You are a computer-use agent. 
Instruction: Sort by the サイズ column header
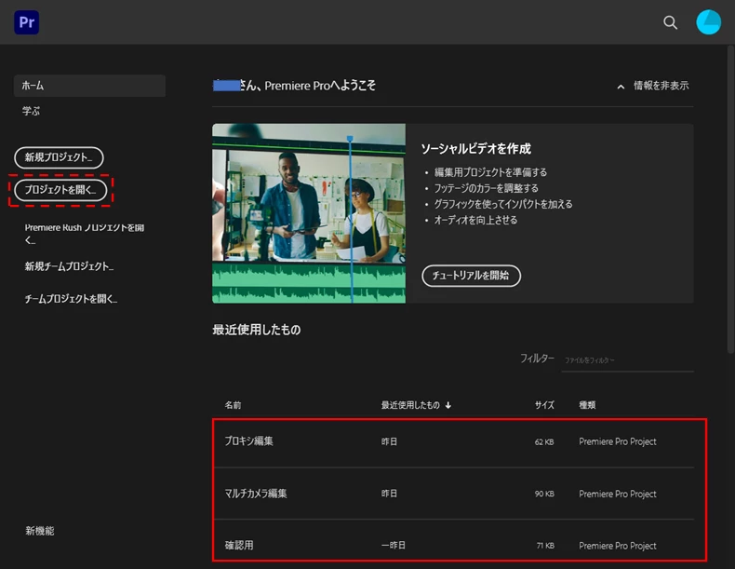pos(544,405)
